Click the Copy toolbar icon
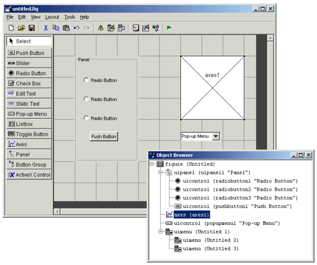Screen dimensions: 317x265 pos(56,27)
